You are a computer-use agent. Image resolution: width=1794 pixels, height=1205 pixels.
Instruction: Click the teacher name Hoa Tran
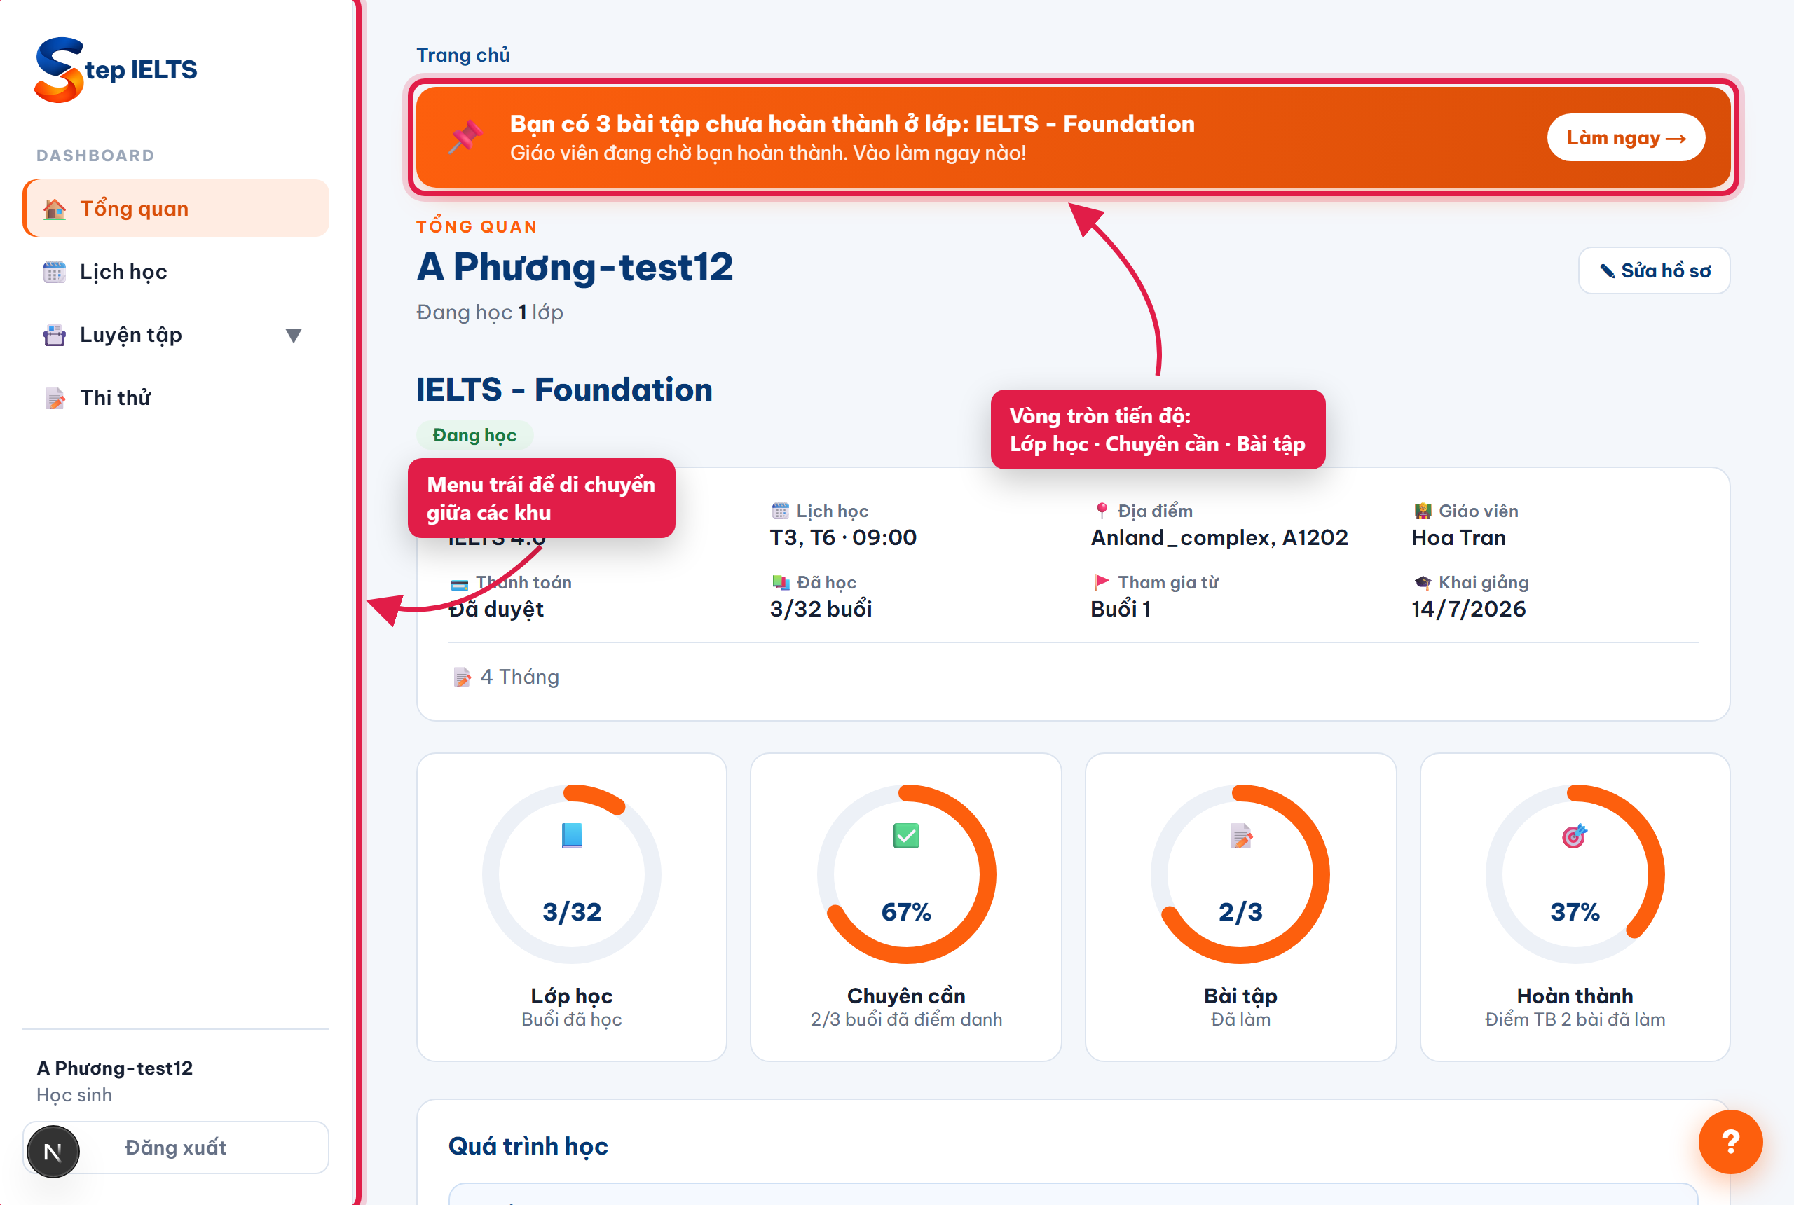pos(1458,537)
